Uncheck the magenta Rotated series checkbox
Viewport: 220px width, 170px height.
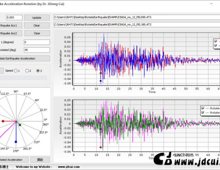click(x=203, y=108)
